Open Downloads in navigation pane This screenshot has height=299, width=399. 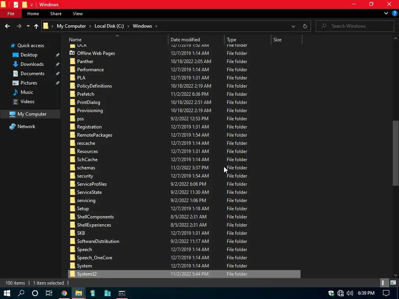[x=32, y=64]
